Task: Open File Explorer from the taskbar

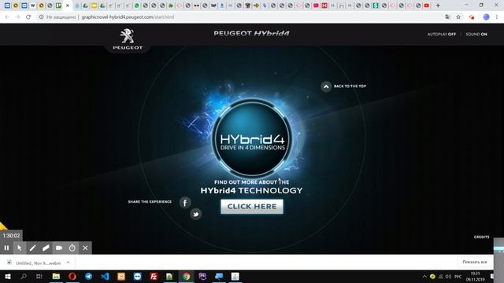Action: click(x=56, y=276)
